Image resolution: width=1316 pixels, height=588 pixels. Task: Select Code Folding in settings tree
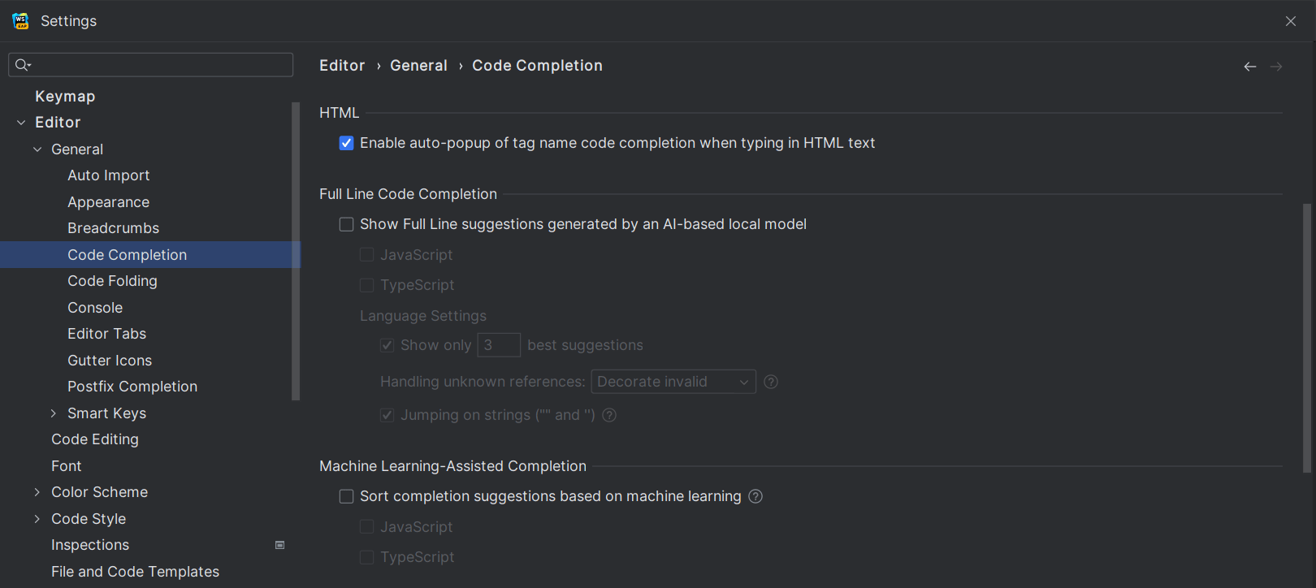pos(112,281)
